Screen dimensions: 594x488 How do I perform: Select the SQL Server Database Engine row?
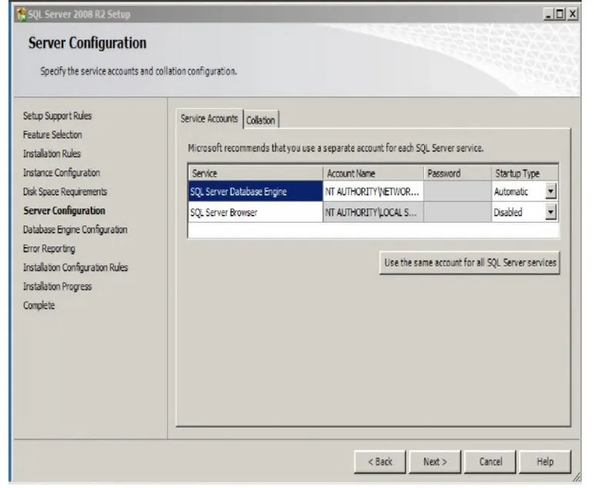255,191
